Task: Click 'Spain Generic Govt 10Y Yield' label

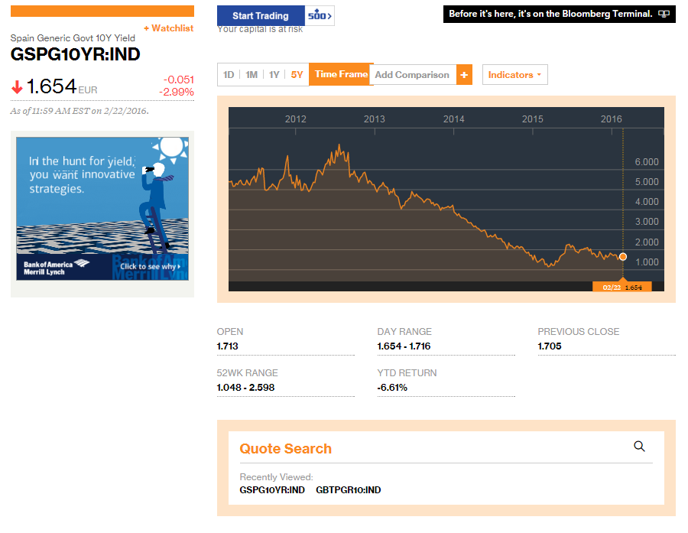Action: (73, 38)
